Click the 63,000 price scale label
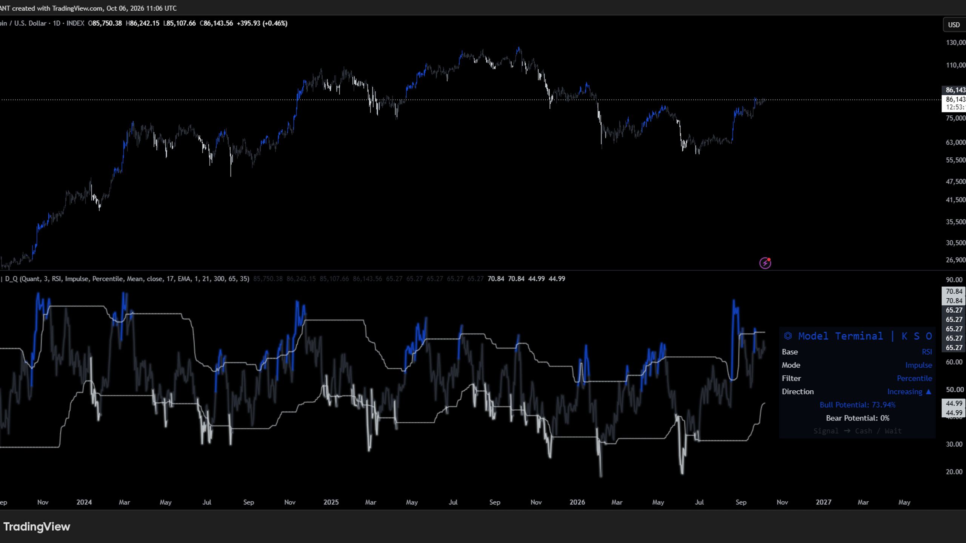 955,142
